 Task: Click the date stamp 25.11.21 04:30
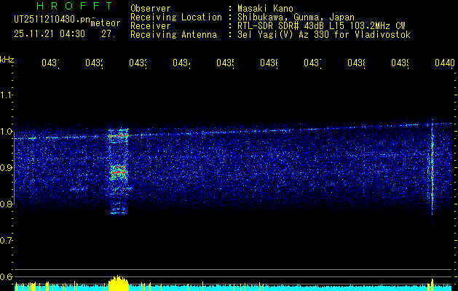click(x=50, y=34)
